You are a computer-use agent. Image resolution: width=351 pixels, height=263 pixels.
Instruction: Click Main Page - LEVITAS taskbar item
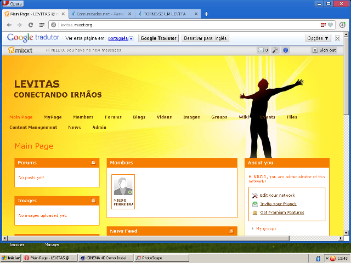pyautogui.click(x=50, y=258)
